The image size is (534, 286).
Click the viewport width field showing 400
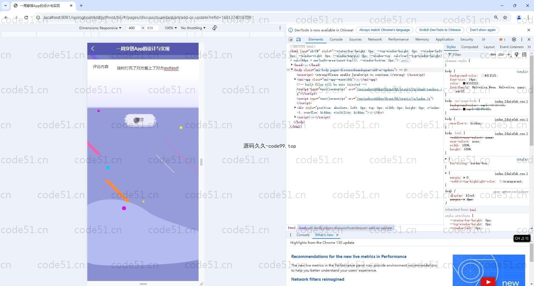pyautogui.click(x=134, y=28)
